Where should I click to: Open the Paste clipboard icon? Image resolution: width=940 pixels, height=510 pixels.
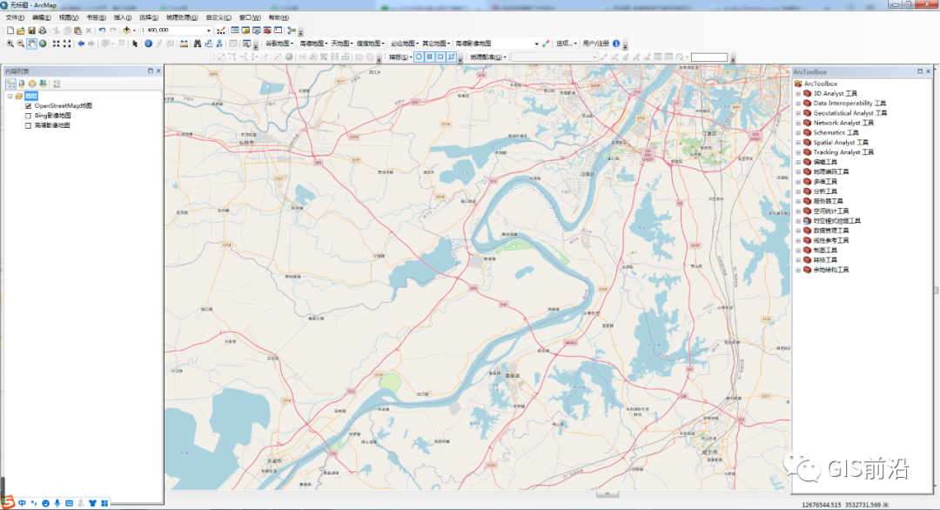click(78, 30)
